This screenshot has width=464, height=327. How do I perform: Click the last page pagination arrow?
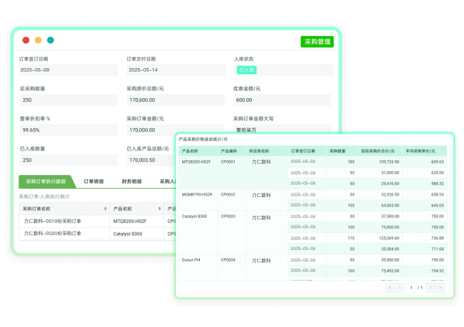440,287
